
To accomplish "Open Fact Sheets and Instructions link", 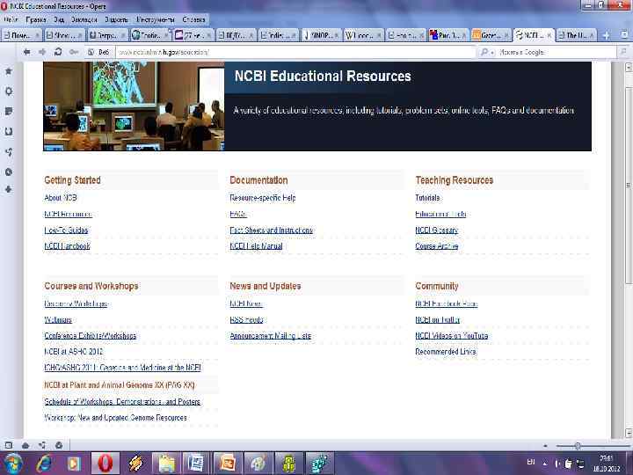I will pos(271,230).
